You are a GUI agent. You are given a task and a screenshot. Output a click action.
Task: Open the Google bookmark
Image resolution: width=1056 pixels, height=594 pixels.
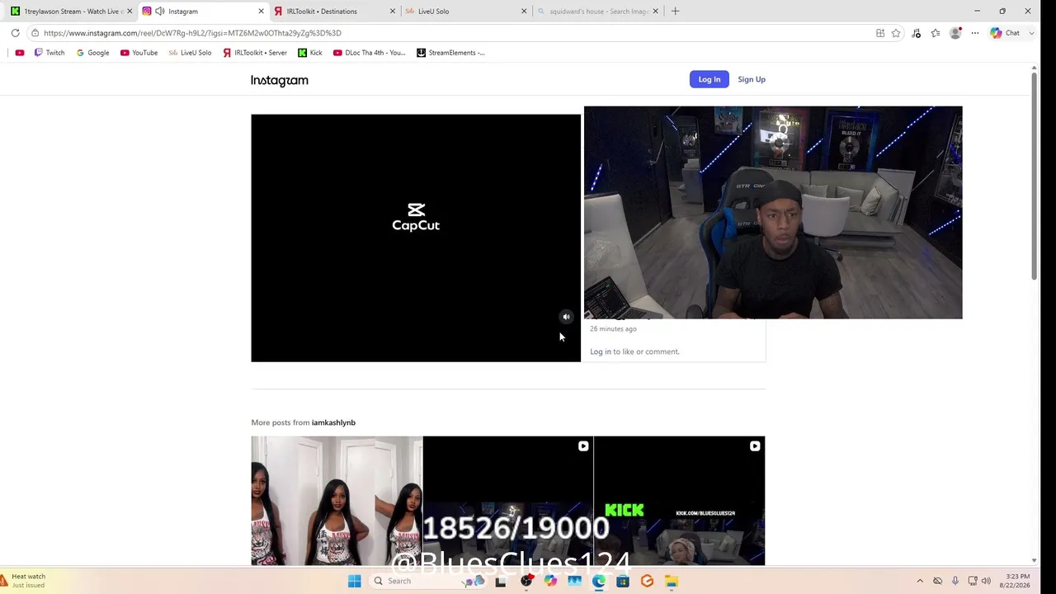[x=92, y=53]
